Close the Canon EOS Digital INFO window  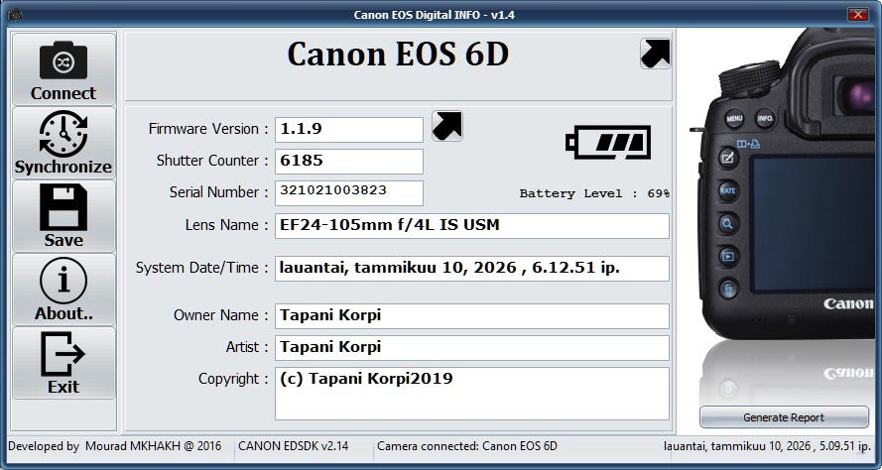click(858, 15)
